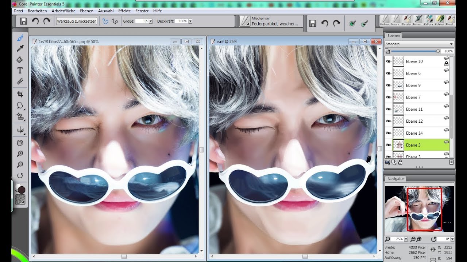This screenshot has height=262, width=467.
Task: Open the Arbeitsfläche menu
Action: [63, 11]
